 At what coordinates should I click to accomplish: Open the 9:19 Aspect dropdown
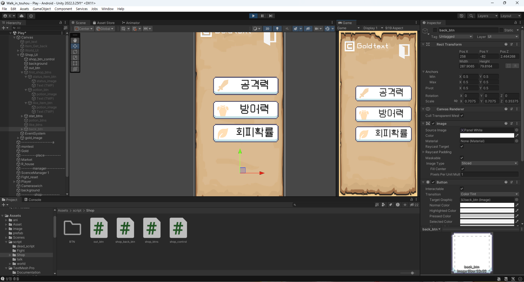pyautogui.click(x=394, y=28)
